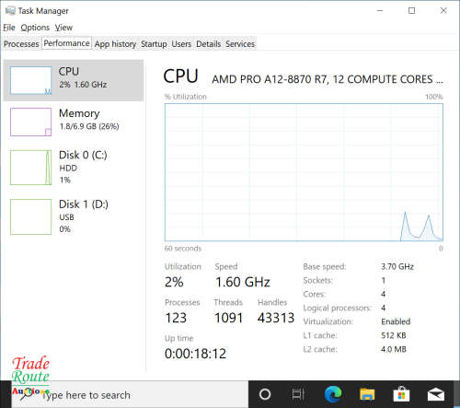
Task: Click the 43313 handles count
Action: point(276,318)
